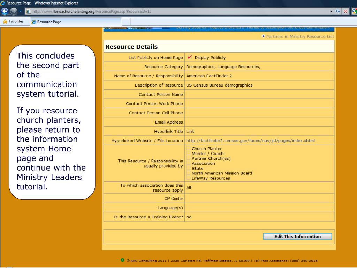Viewport: 357px width, 268px height.
Task: Click the 'All' association value
Action: point(189,188)
